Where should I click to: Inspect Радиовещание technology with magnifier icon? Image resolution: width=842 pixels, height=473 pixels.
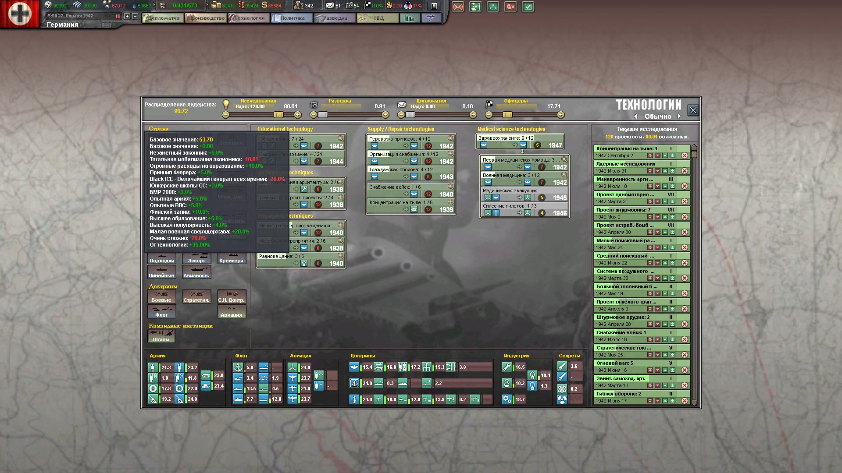point(341,256)
